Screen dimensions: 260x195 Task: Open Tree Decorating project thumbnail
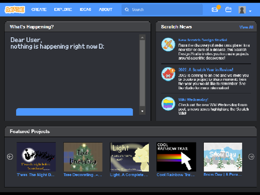click(83, 157)
